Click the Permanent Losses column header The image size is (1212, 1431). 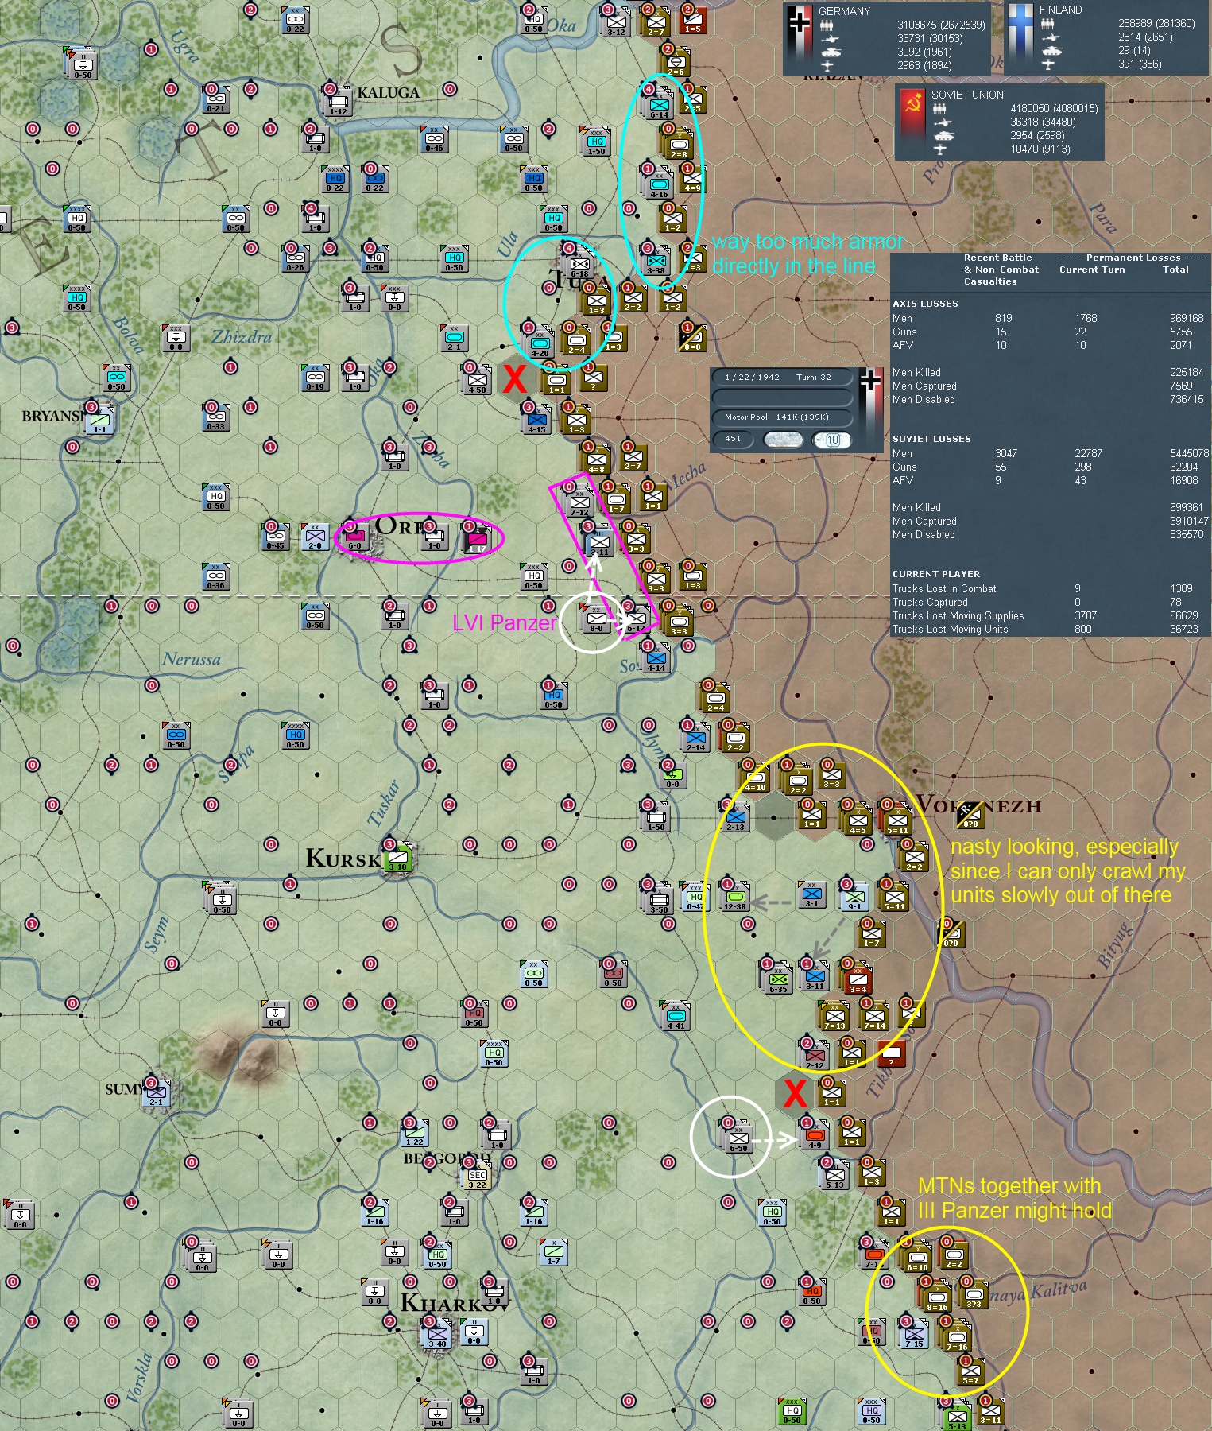point(1133,258)
